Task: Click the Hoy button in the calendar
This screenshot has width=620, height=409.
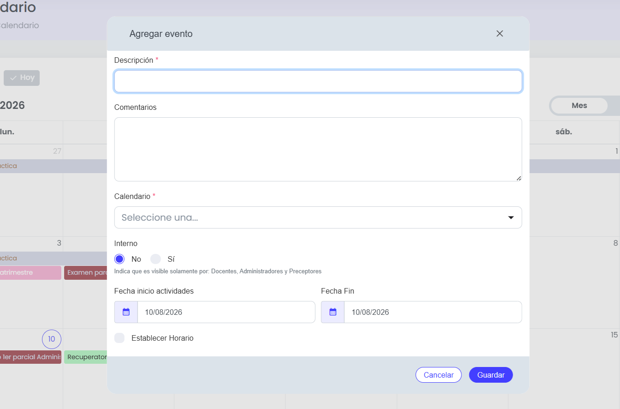Action: pos(22,78)
